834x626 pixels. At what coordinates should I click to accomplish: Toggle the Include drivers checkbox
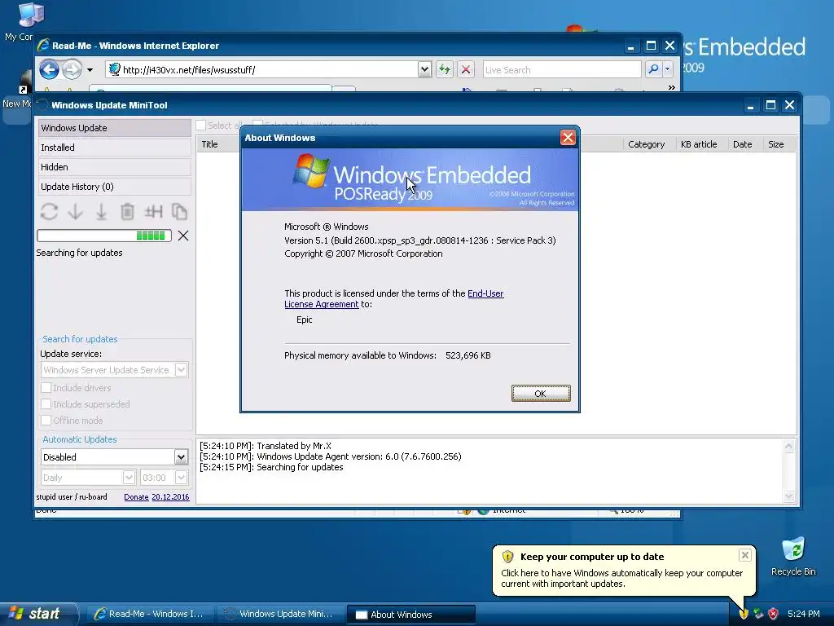pos(46,387)
